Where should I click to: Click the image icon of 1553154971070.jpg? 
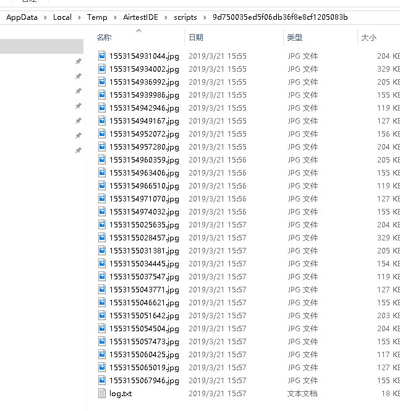(102, 198)
